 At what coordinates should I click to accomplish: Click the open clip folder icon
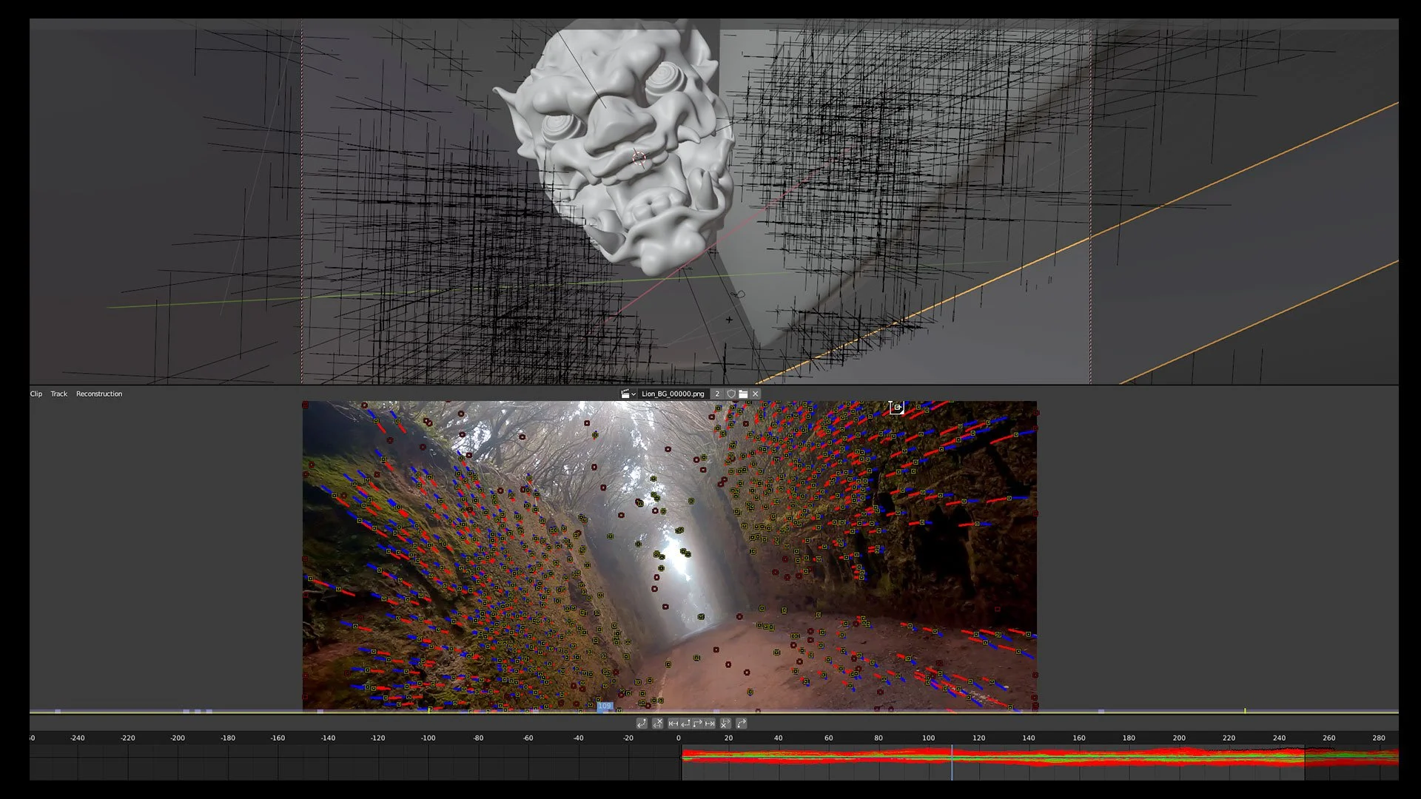[x=743, y=394]
